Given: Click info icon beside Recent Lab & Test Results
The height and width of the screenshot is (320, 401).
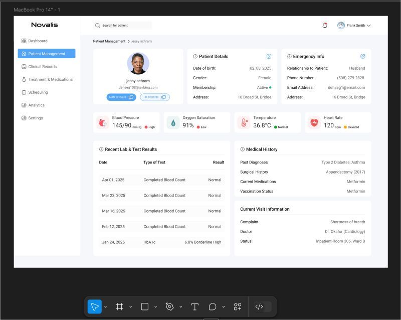Looking at the screenshot, I should [x=101, y=149].
